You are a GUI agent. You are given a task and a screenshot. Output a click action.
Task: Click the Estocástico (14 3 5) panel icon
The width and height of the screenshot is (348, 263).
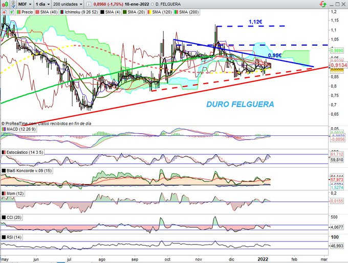coord(4,152)
